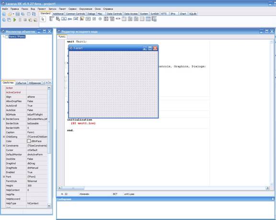Pick the TLabel component icon
Viewport: 276px width, 220px height.
pyautogui.click(x=70, y=19)
